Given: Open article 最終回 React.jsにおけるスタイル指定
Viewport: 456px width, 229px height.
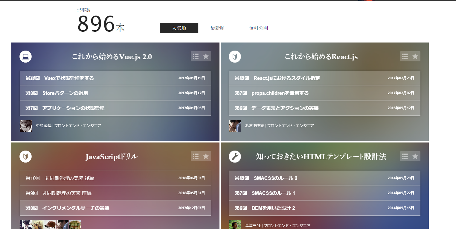Looking at the screenshot, I should pyautogui.click(x=325, y=78).
